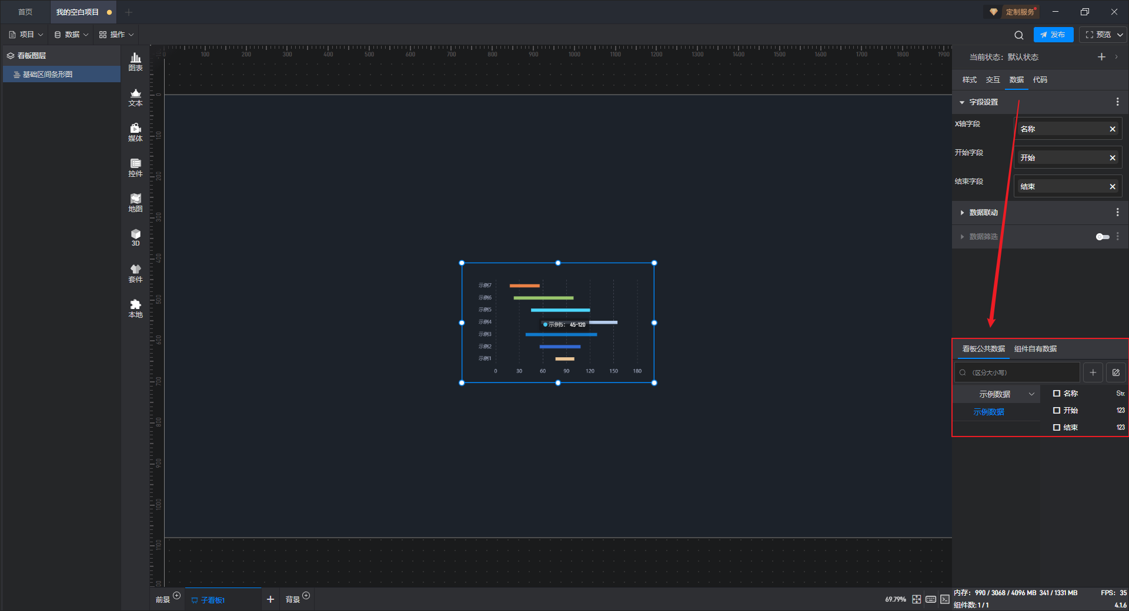
Task: Click the 预览 preview button
Action: point(1098,35)
